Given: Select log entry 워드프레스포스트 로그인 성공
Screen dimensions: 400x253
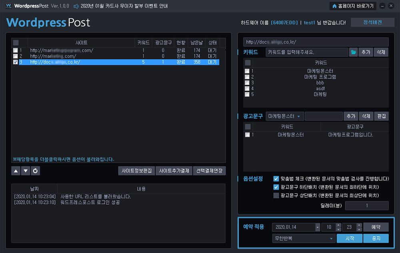Looking at the screenshot, I should coord(90,202).
